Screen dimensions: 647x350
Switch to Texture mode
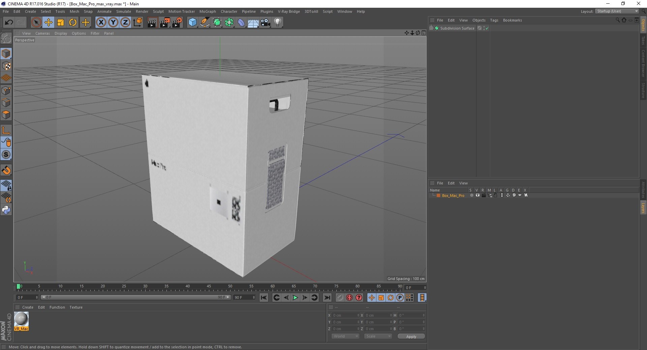[x=6, y=66]
